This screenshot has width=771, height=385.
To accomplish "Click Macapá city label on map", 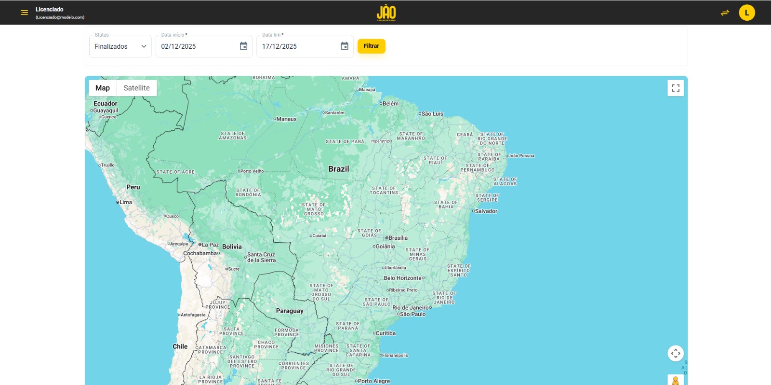I will pyautogui.click(x=367, y=90).
